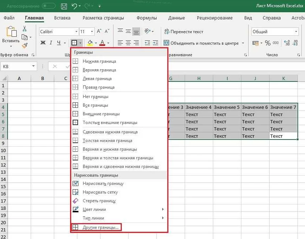Toggle the Автосохранение switch
Screen dimensions: 305x239
click(49, 6)
